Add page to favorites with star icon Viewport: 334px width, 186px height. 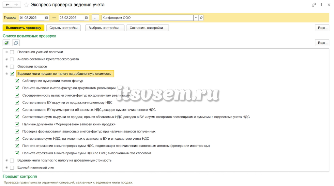pyautogui.click(x=26, y=5)
